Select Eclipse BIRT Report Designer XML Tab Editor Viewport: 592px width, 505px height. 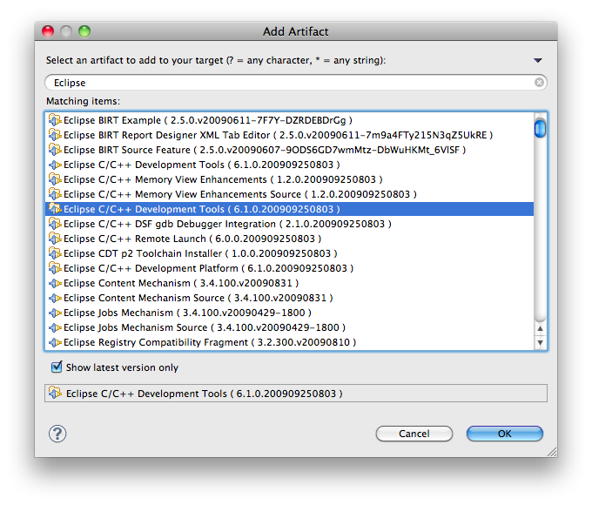click(x=289, y=135)
